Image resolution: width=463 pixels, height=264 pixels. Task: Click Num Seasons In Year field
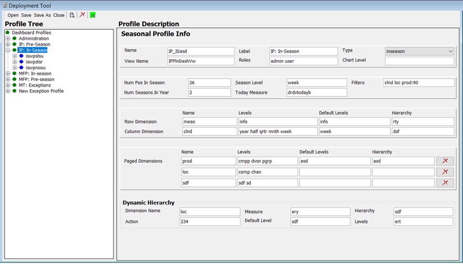click(x=209, y=93)
